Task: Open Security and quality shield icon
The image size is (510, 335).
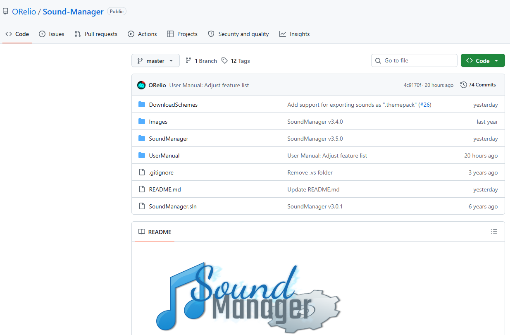Action: (211, 34)
